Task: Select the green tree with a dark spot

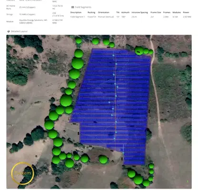Action: 139,51
